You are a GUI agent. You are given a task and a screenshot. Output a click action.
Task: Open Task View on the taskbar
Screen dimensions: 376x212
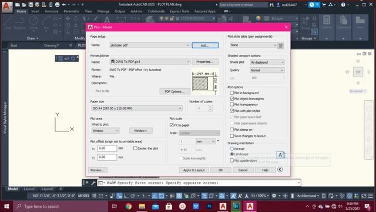click(x=115, y=206)
